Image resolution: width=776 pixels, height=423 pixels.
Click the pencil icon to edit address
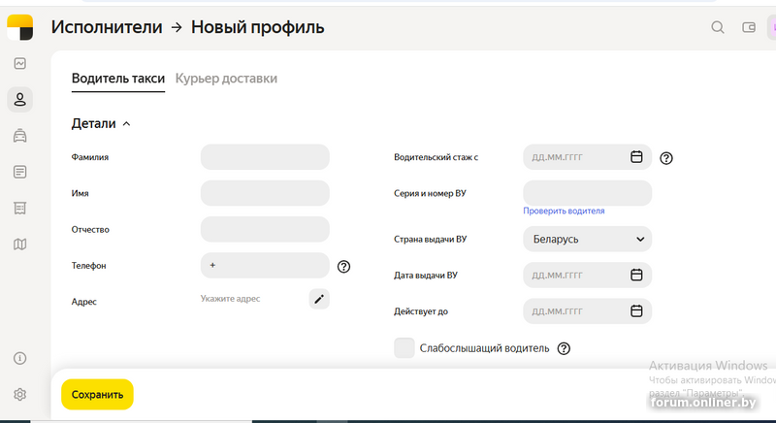[319, 299]
